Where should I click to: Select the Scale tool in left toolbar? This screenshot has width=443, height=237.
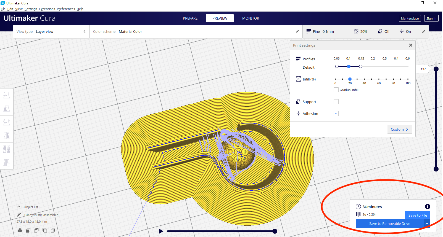[7, 109]
